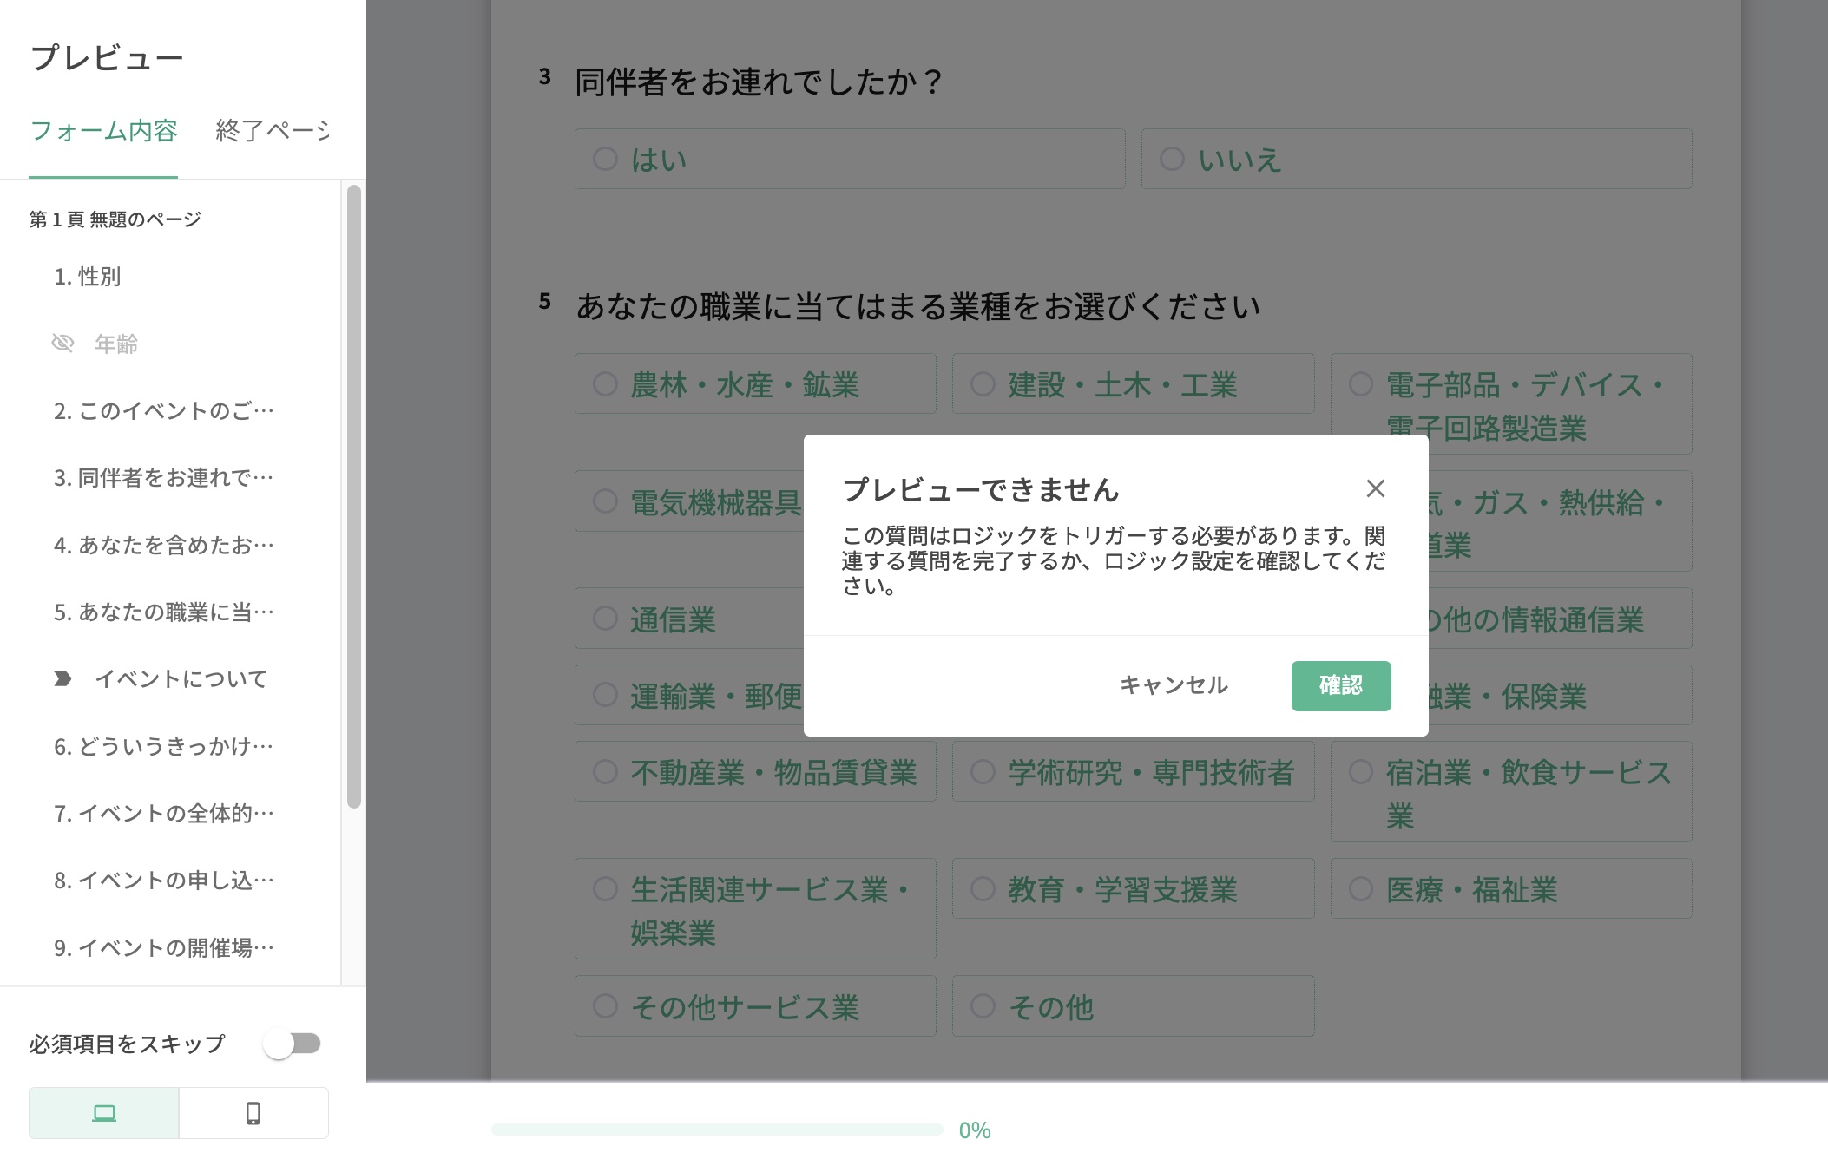Viewport: 1828px width, 1159px height.
Task: Select はい radio option
Action: [x=850, y=159]
